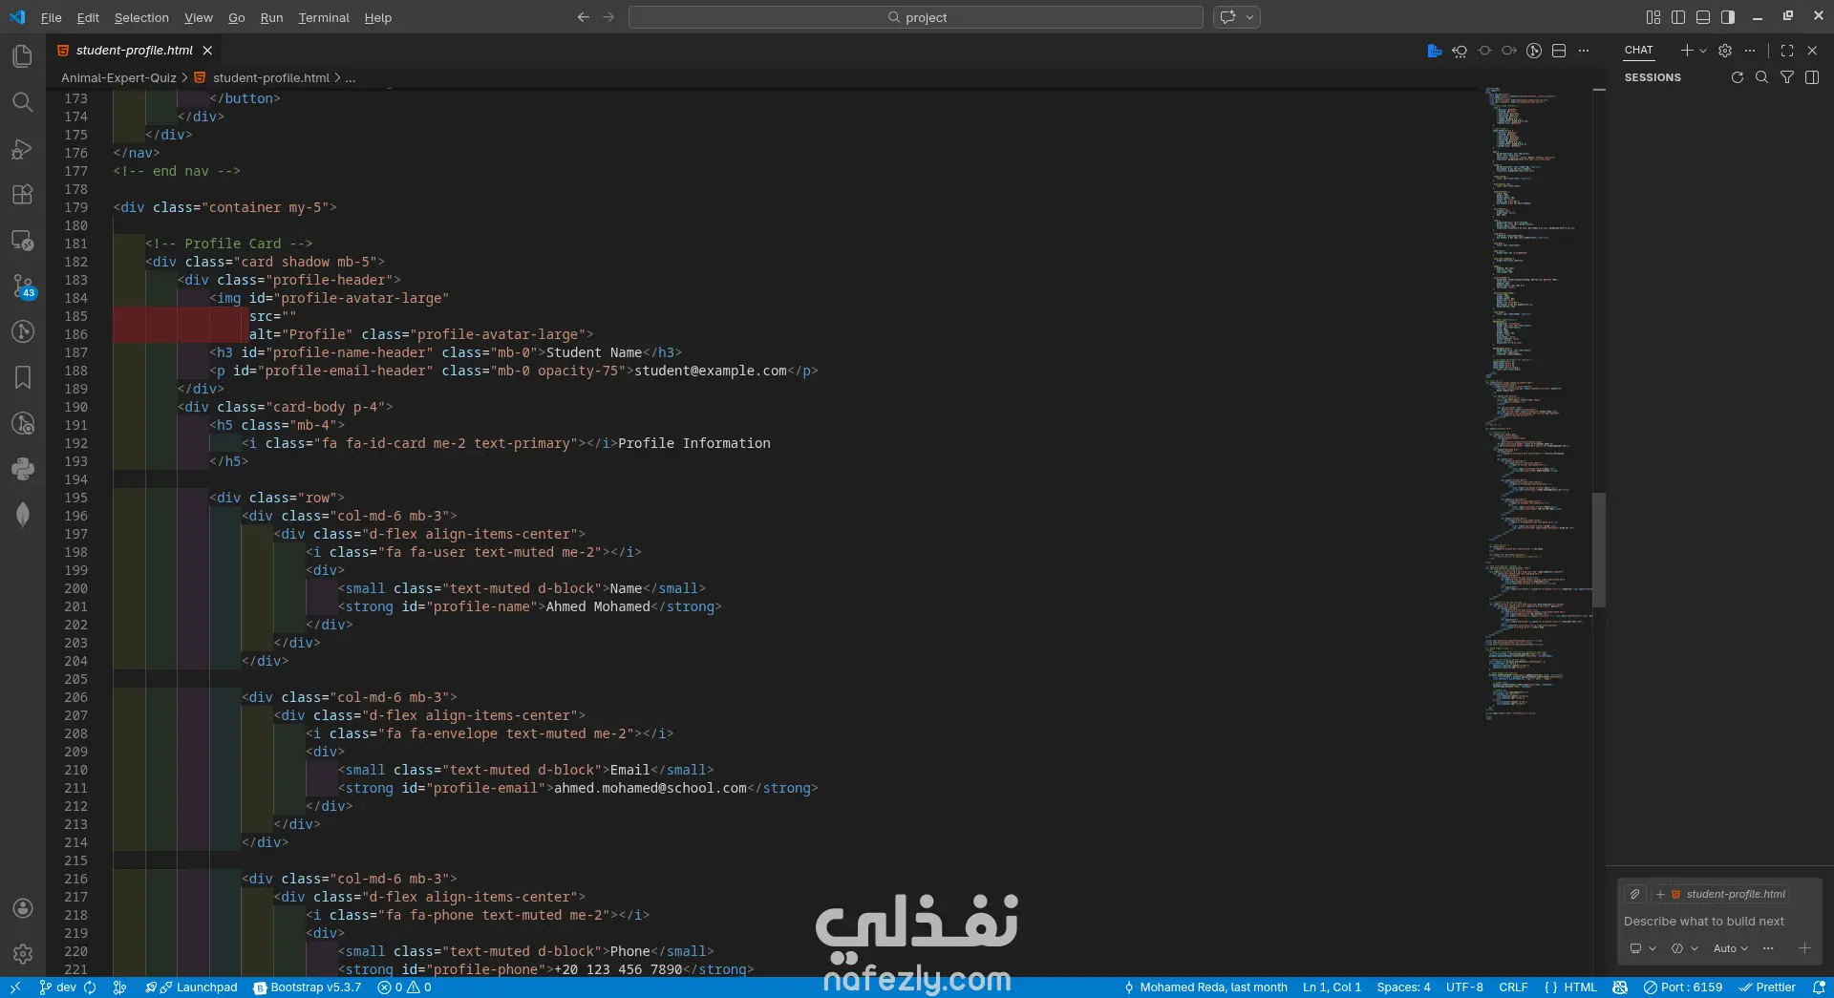The image size is (1834, 998).
Task: Open the Selection menu
Action: point(141,17)
